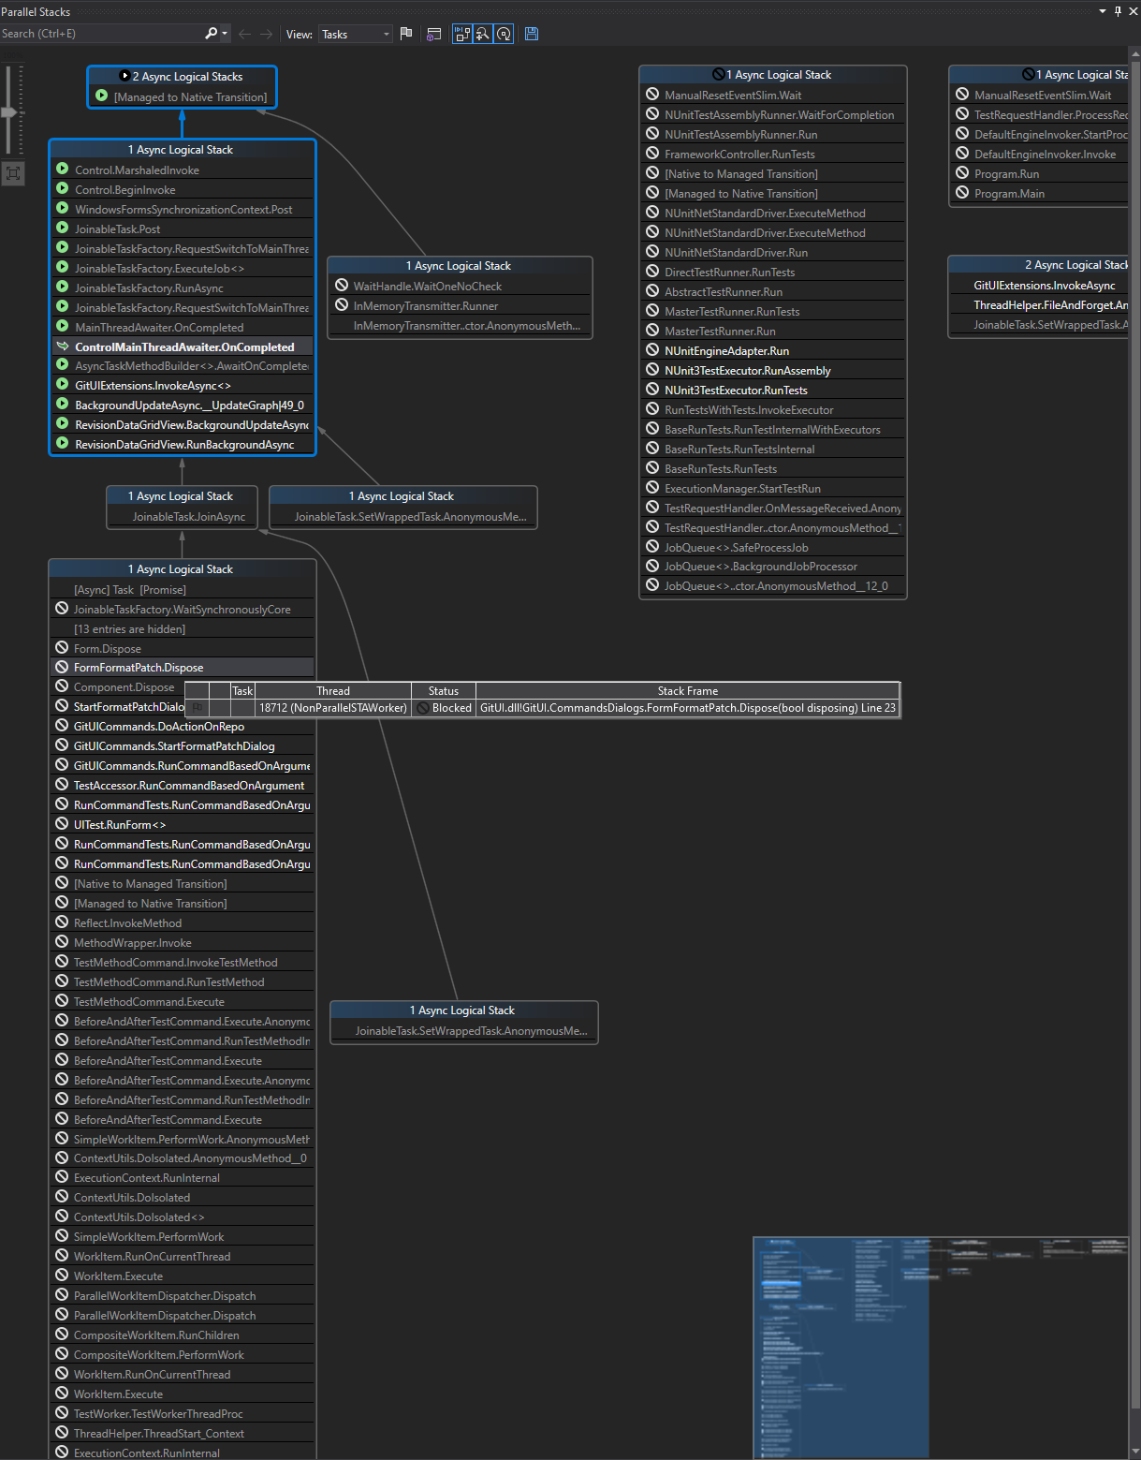Toggle Method View toolbar button
The height and width of the screenshot is (1460, 1141).
click(434, 34)
